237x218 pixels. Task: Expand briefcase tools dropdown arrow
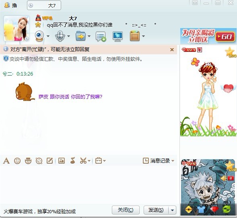click(x=104, y=161)
